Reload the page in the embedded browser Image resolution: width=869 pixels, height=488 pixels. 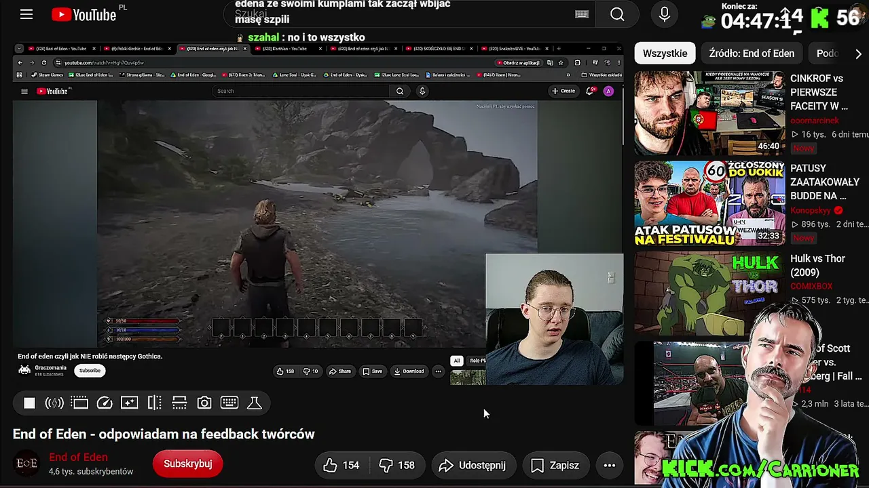[x=44, y=63]
